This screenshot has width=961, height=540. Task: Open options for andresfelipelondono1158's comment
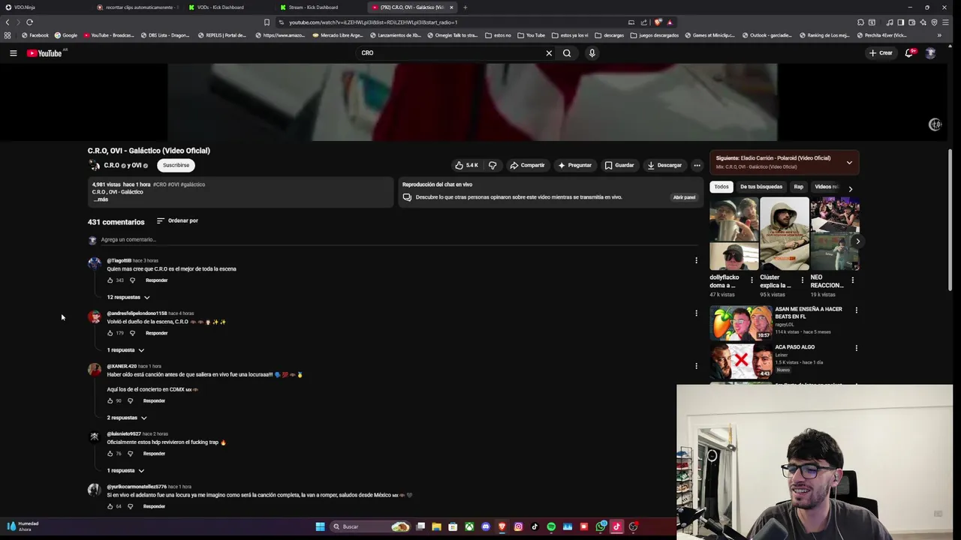point(696,313)
